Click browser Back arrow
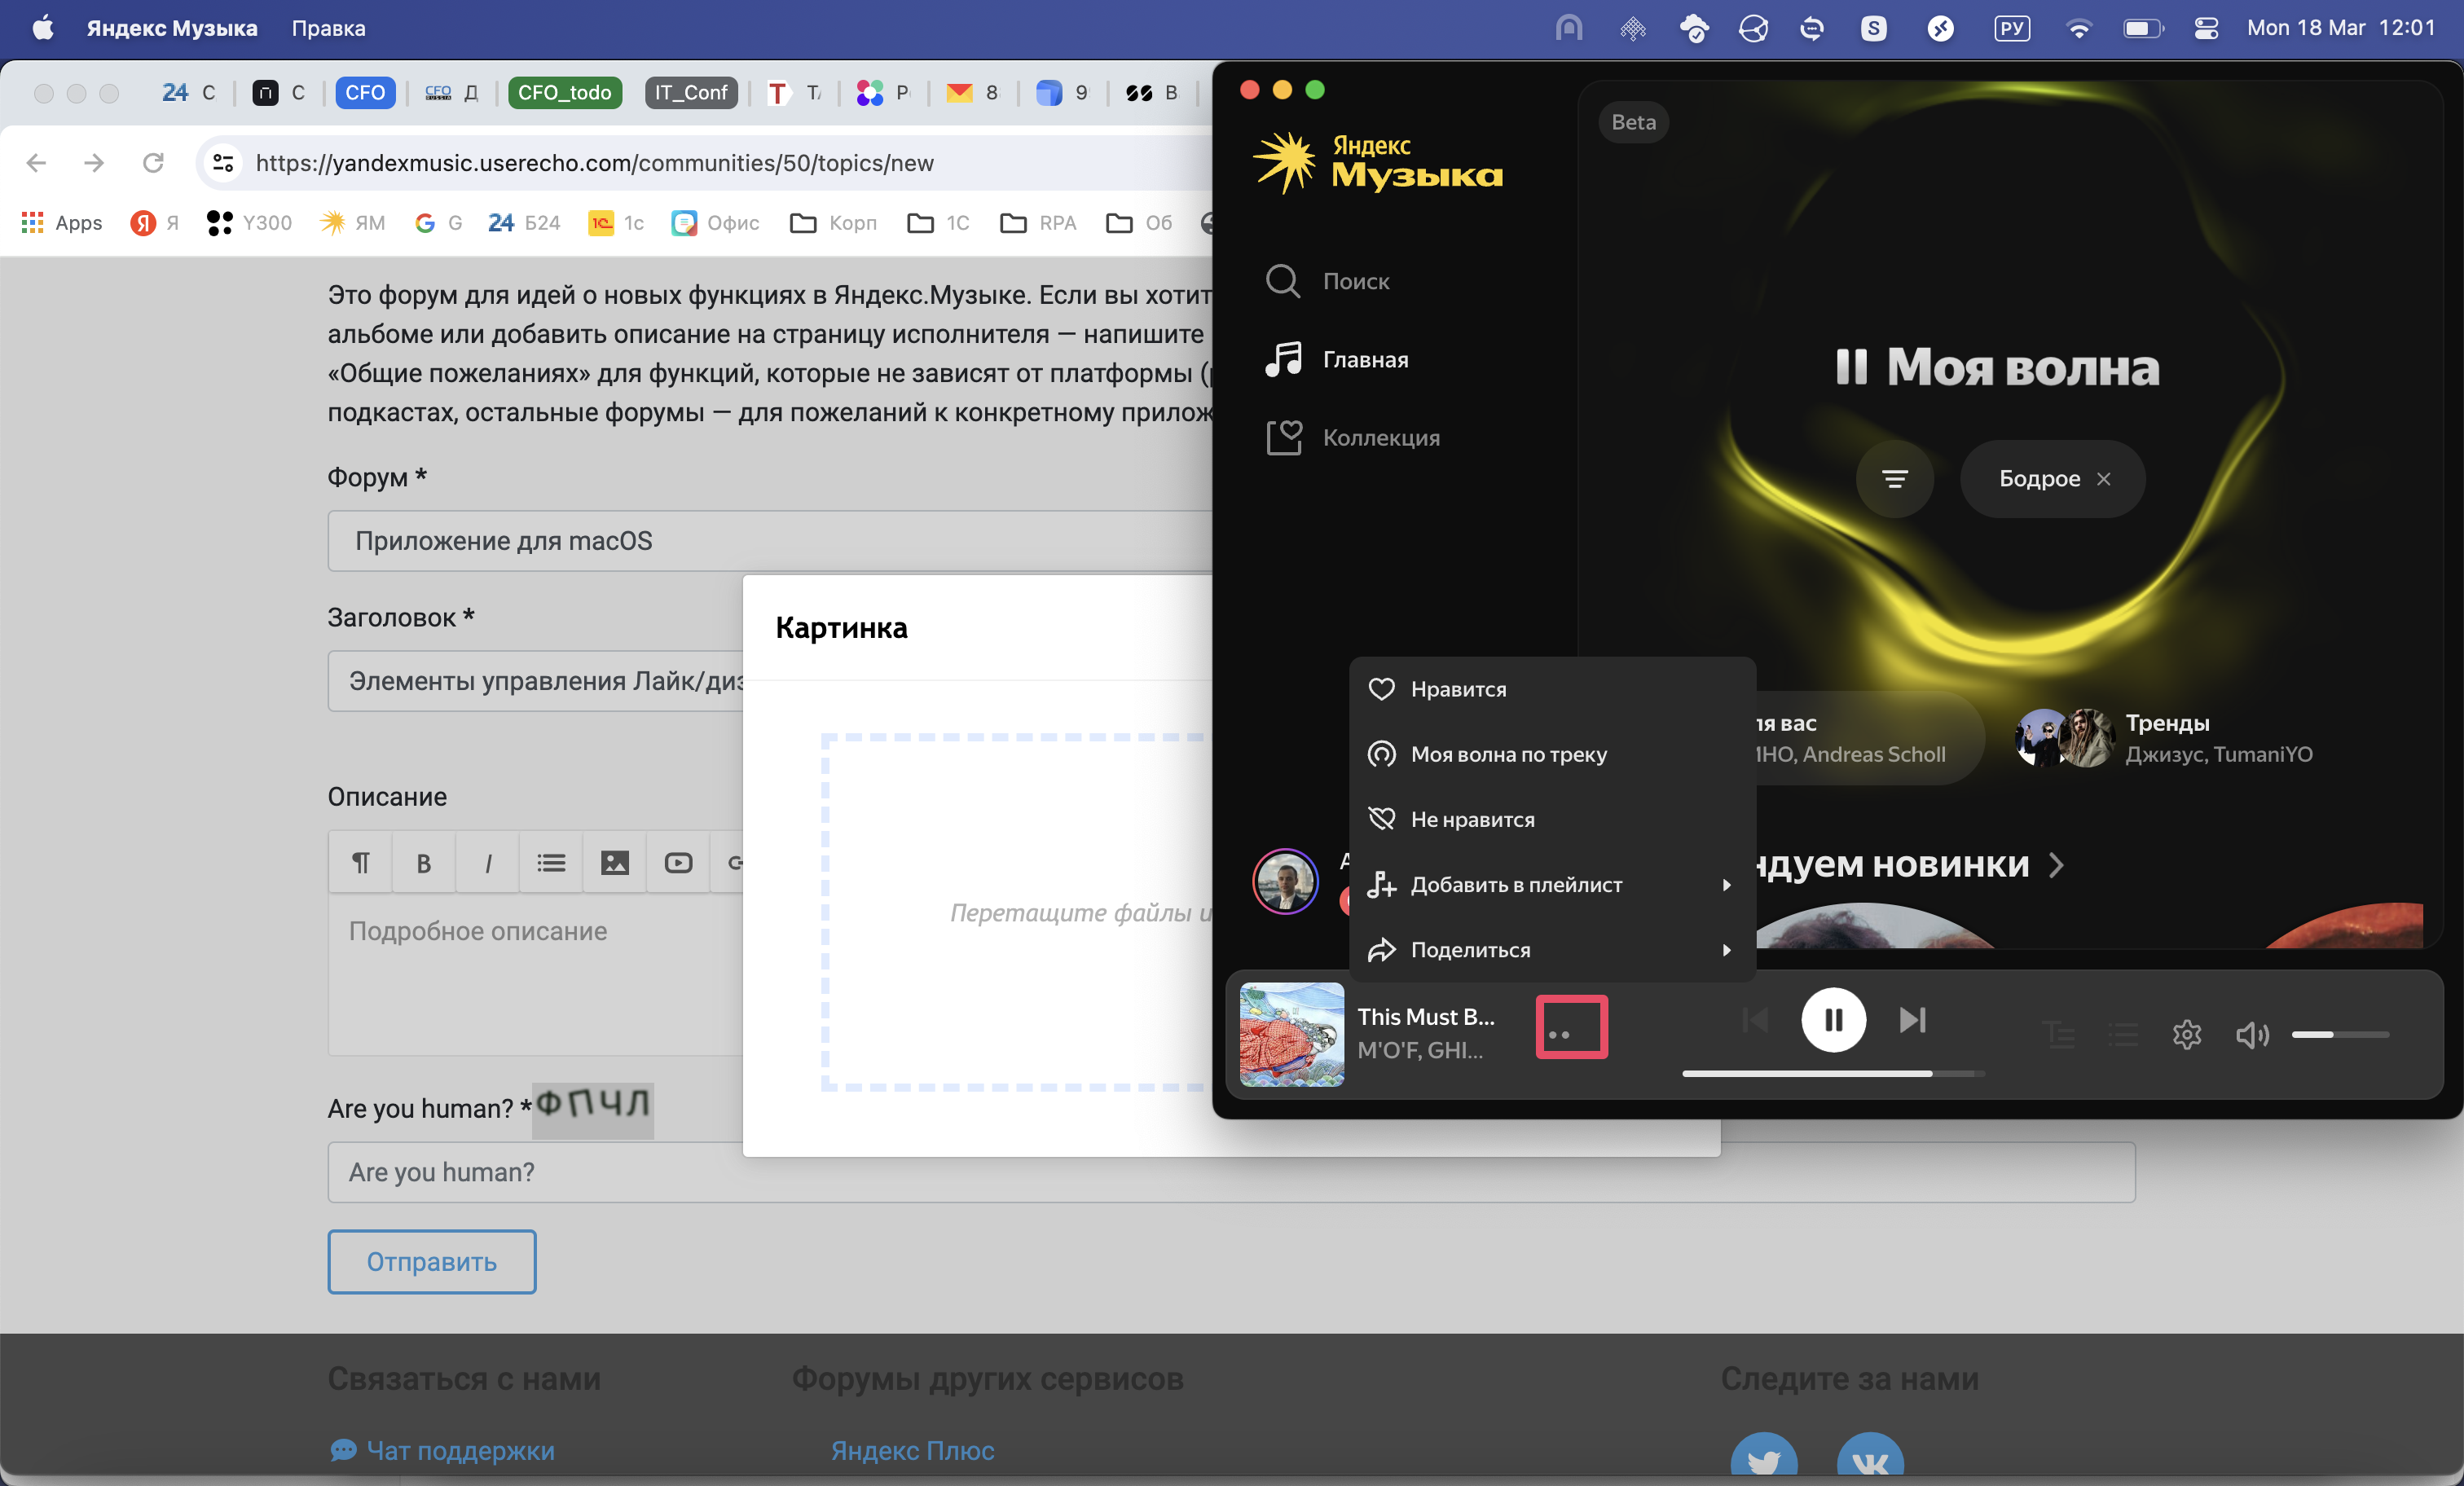This screenshot has width=2464, height=1486. (36, 162)
